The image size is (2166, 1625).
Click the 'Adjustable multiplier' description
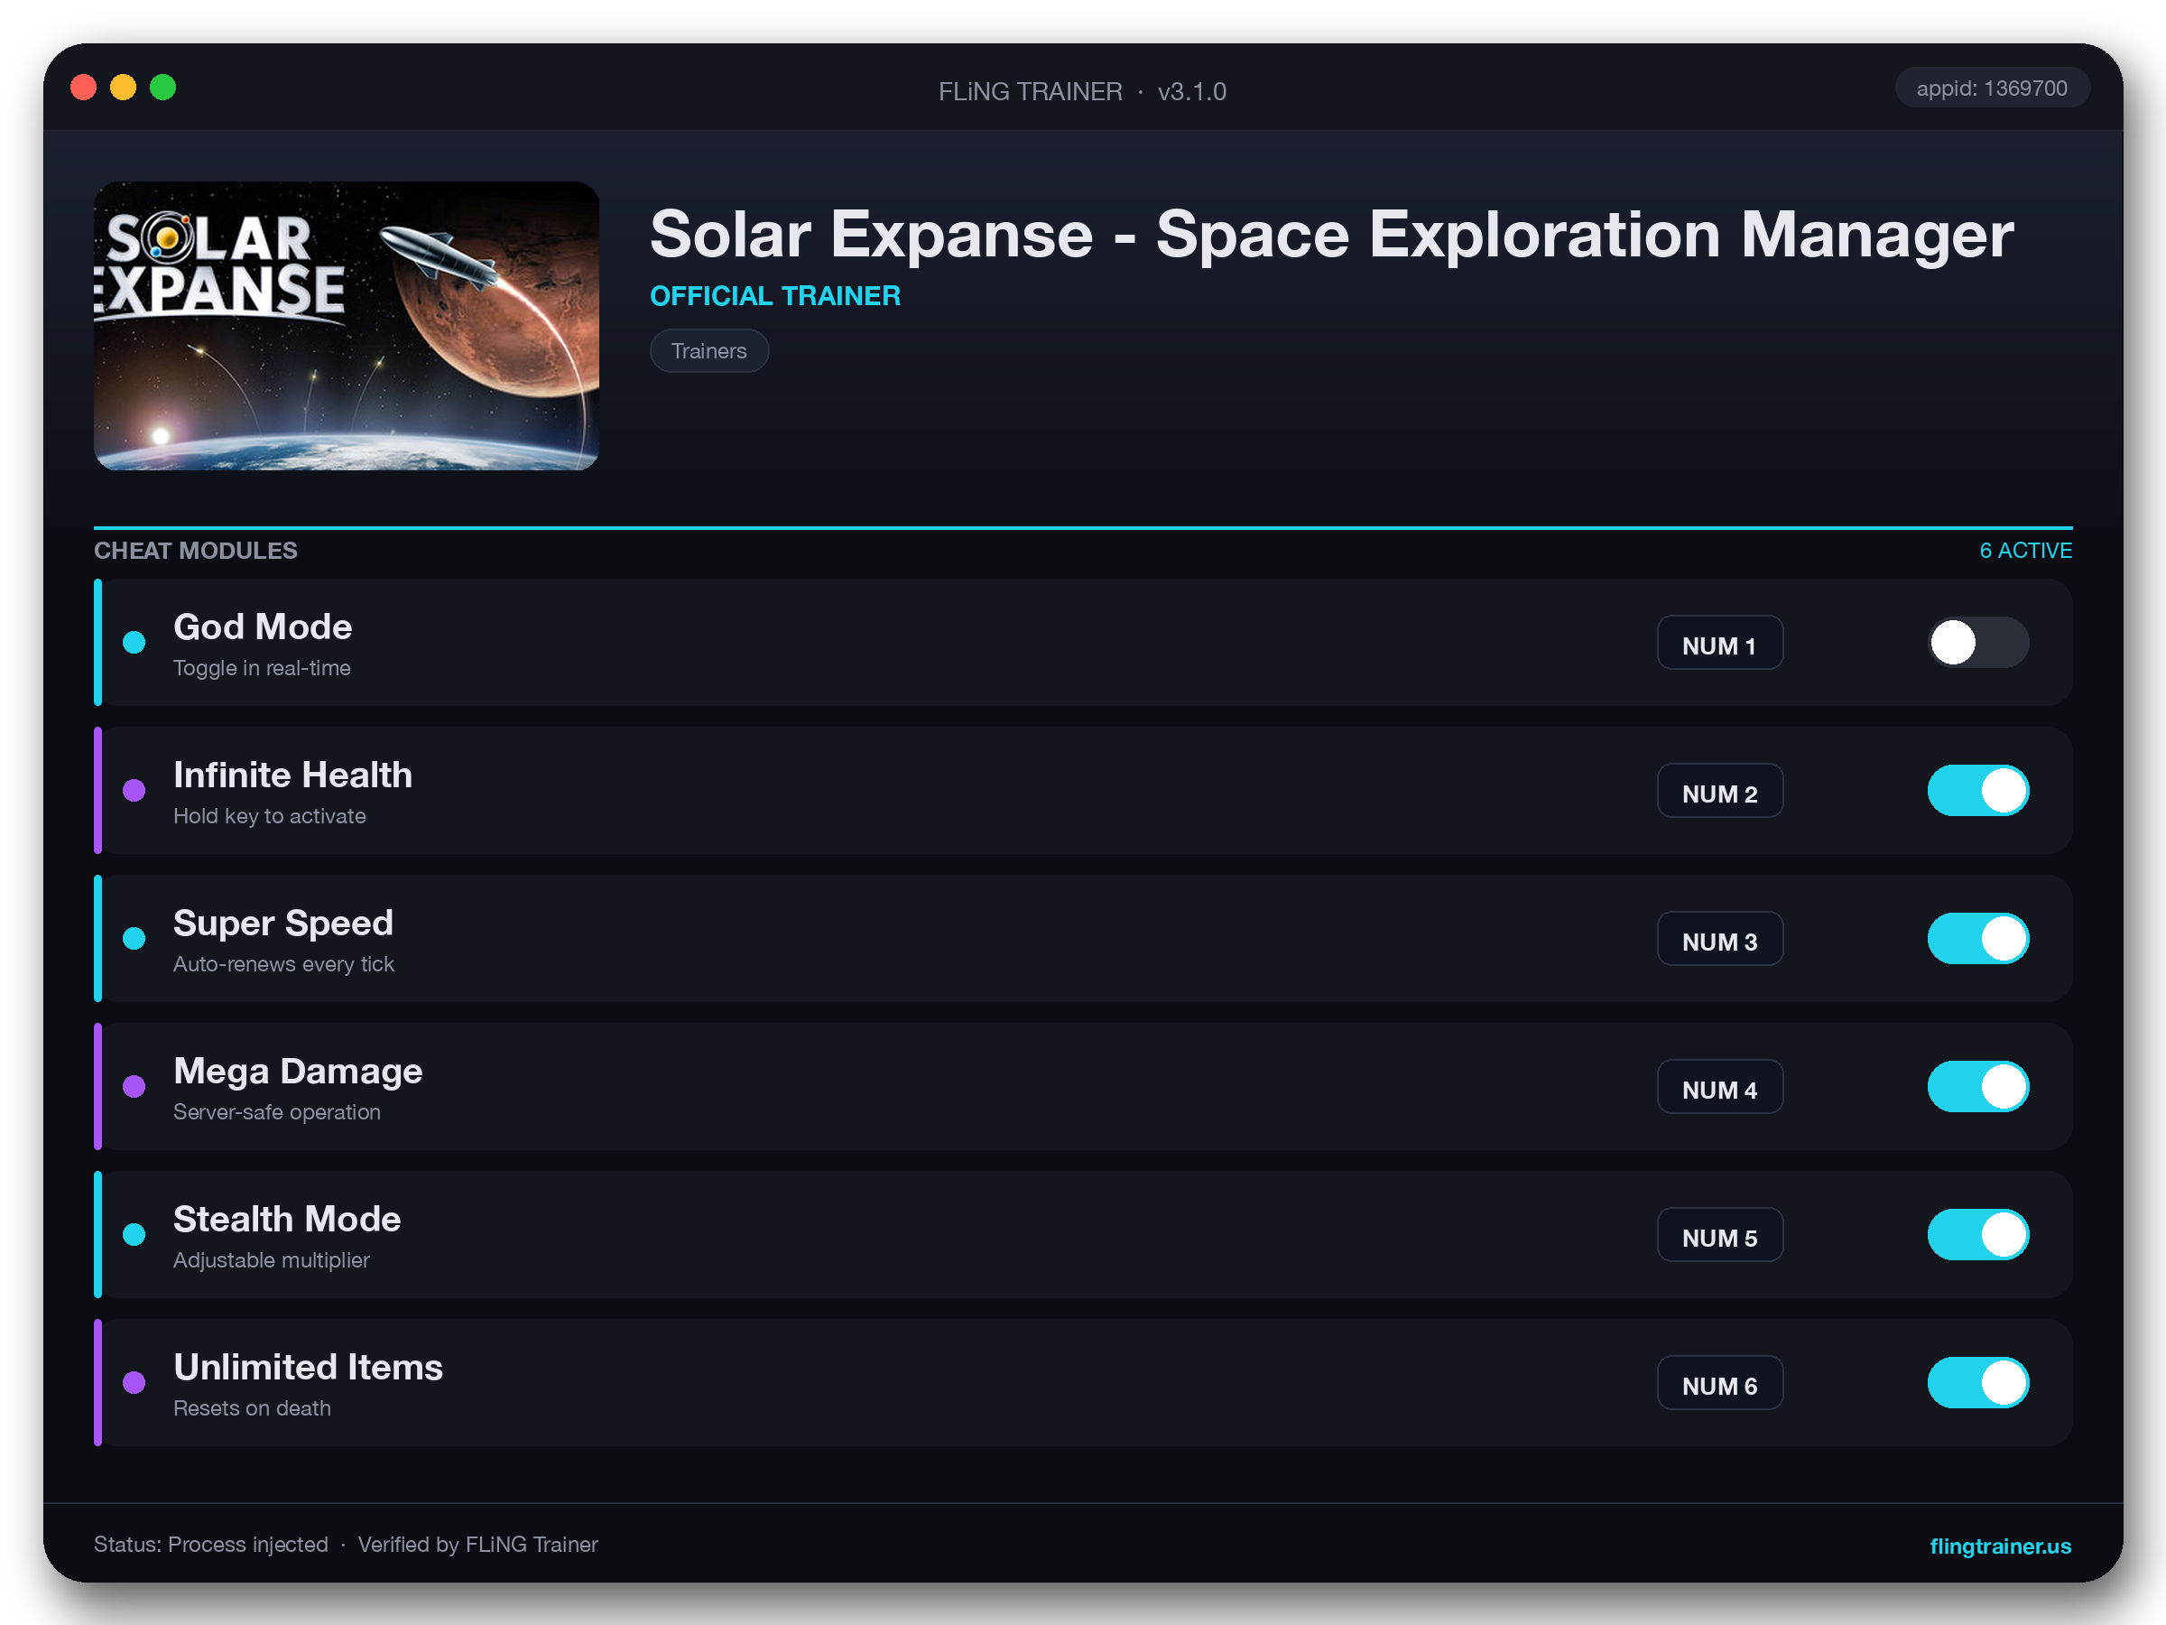[x=272, y=1259]
